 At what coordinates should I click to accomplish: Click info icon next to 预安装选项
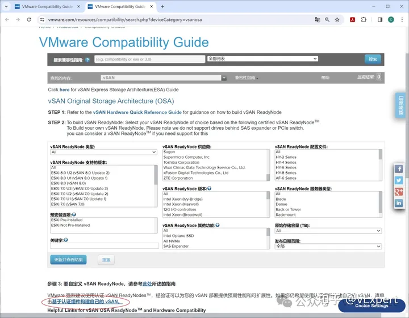click(x=74, y=214)
